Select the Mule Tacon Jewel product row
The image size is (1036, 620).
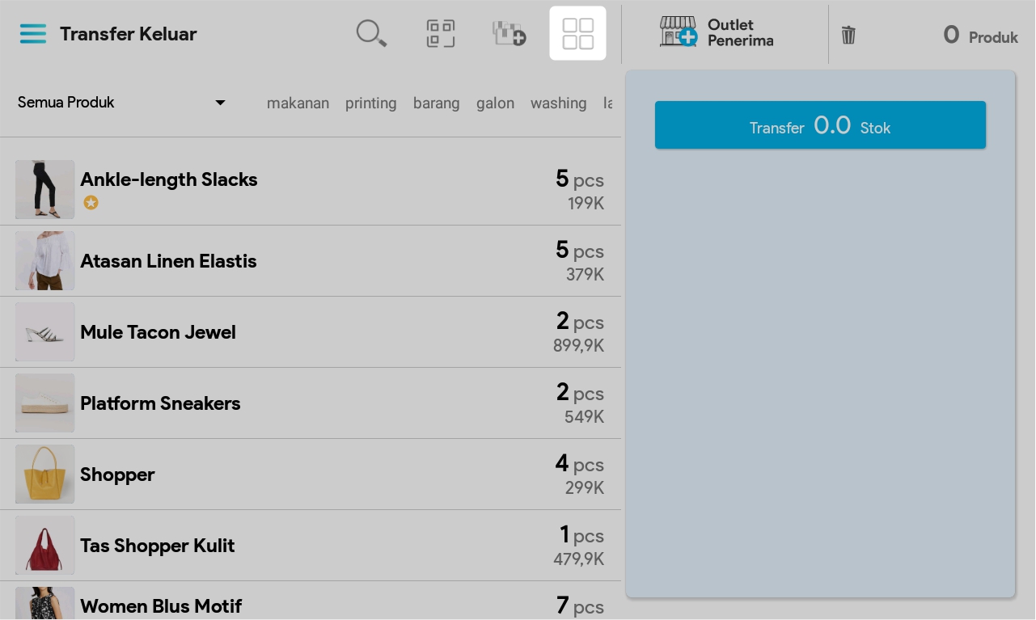(x=311, y=332)
